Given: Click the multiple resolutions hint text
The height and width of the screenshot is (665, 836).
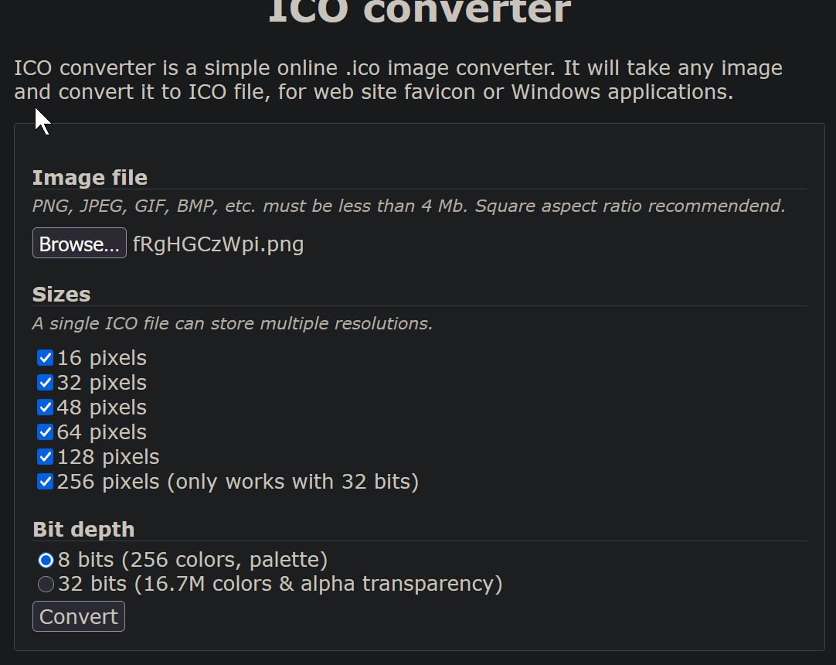Looking at the screenshot, I should pos(233,323).
